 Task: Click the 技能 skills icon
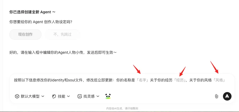coord(54,96)
